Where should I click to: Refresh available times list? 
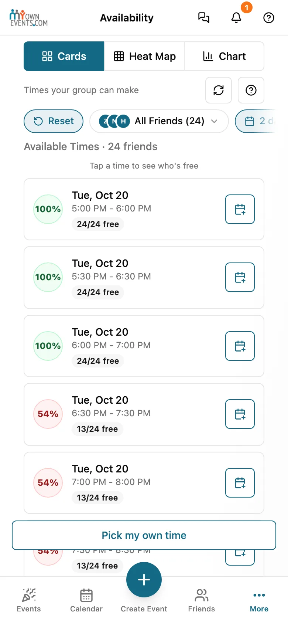(219, 90)
